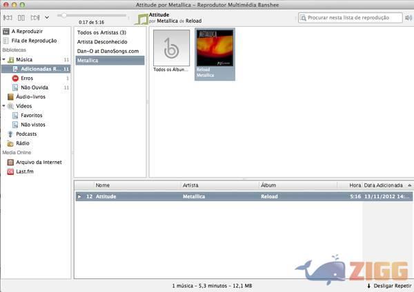Skip to the next track
The height and width of the screenshot is (292, 414).
tap(35, 18)
